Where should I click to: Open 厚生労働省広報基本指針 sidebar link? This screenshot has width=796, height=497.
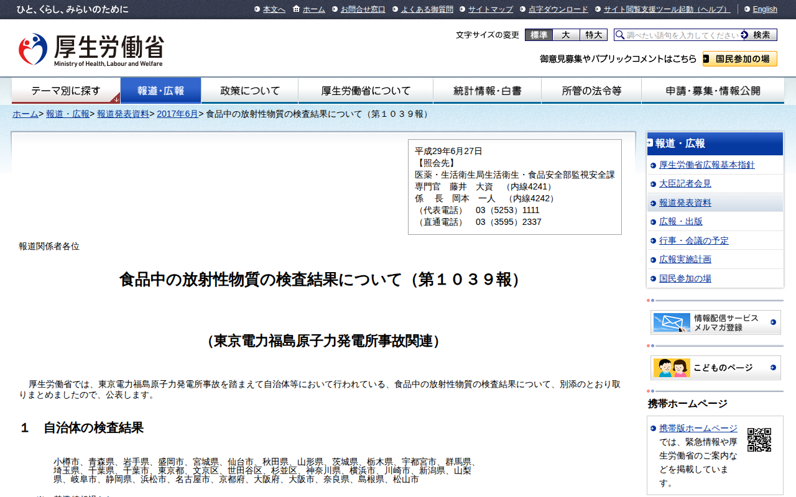(707, 165)
